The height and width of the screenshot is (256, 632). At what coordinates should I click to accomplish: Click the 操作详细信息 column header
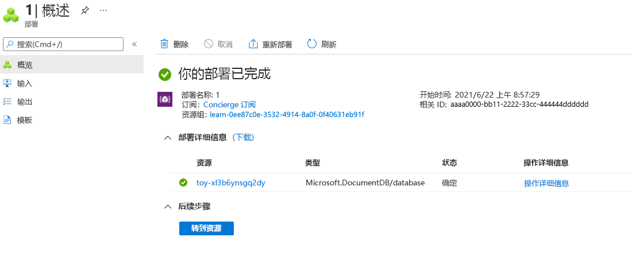click(546, 162)
